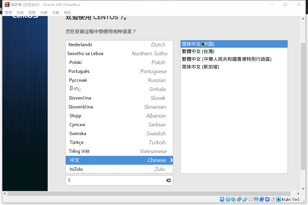Select Русский (Russian) language row

pyautogui.click(x=119, y=80)
